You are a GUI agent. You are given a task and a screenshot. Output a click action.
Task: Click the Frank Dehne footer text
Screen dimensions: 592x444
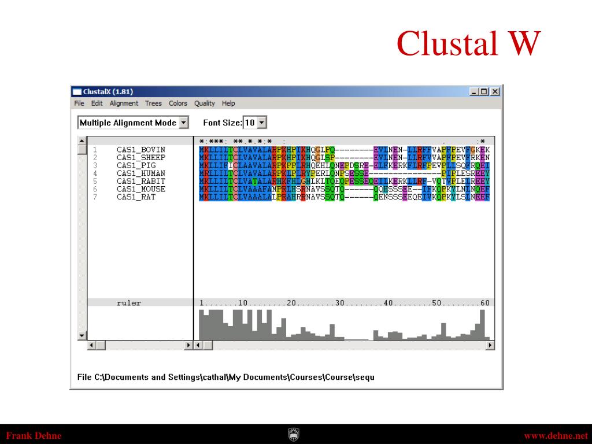[x=34, y=436]
